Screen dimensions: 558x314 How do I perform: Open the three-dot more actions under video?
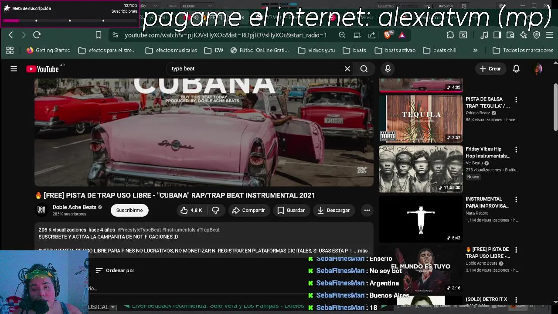coord(367,210)
